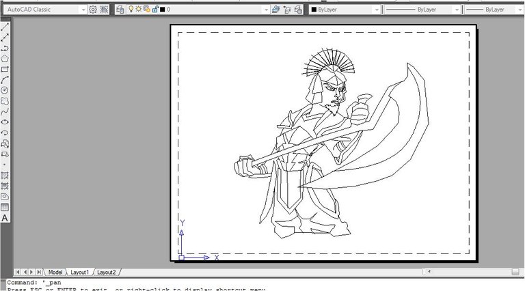Select the Make Block tool
525x291 pixels.
pyautogui.click(x=5, y=154)
